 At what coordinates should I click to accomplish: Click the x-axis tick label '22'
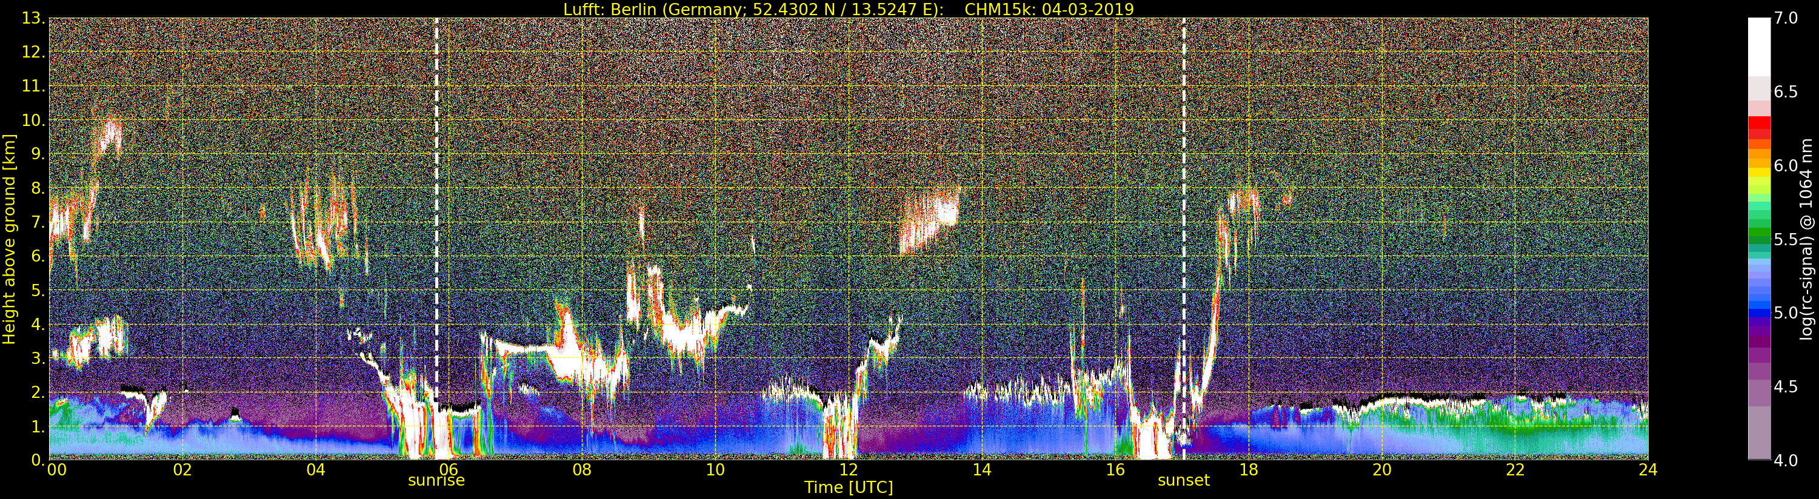1515,470
